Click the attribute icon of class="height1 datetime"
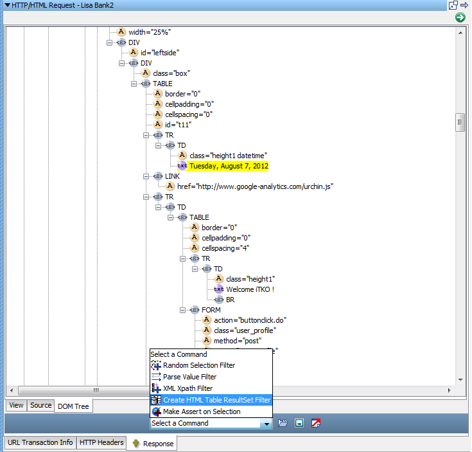 point(182,155)
